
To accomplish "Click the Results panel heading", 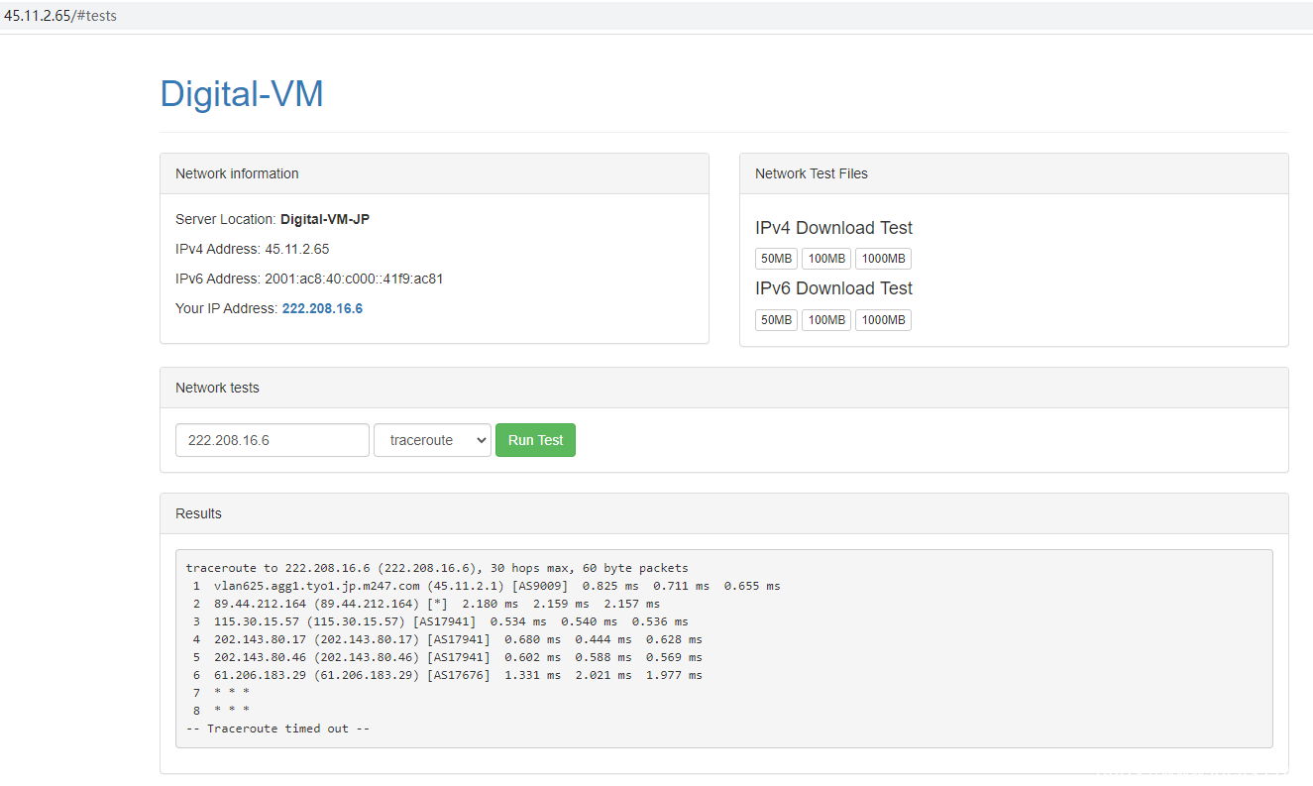I will 198,513.
